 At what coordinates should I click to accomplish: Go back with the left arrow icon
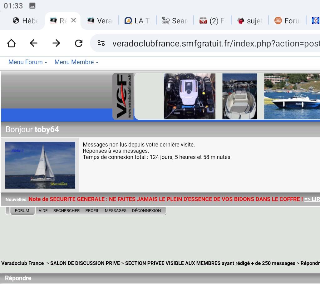(34, 43)
